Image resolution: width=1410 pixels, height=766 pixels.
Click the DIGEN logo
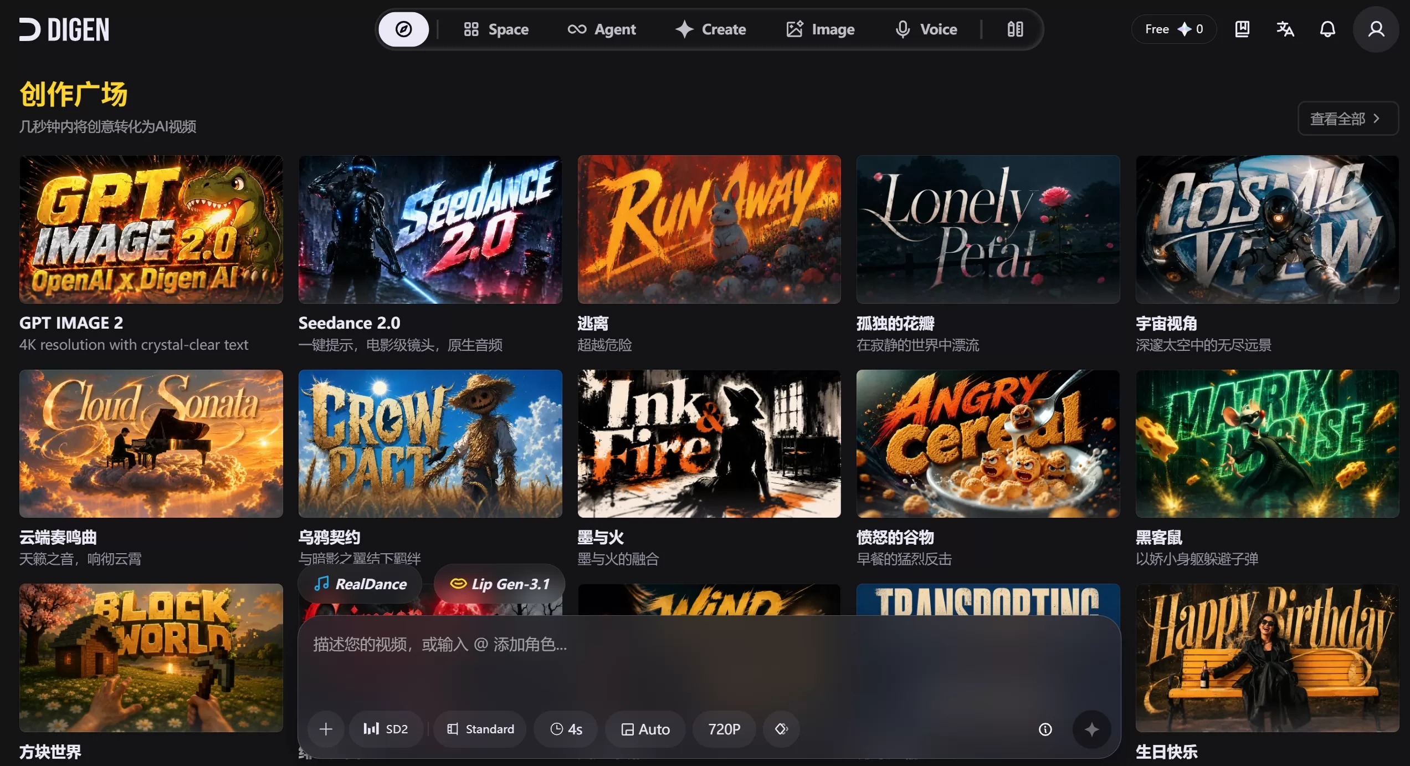pyautogui.click(x=64, y=29)
